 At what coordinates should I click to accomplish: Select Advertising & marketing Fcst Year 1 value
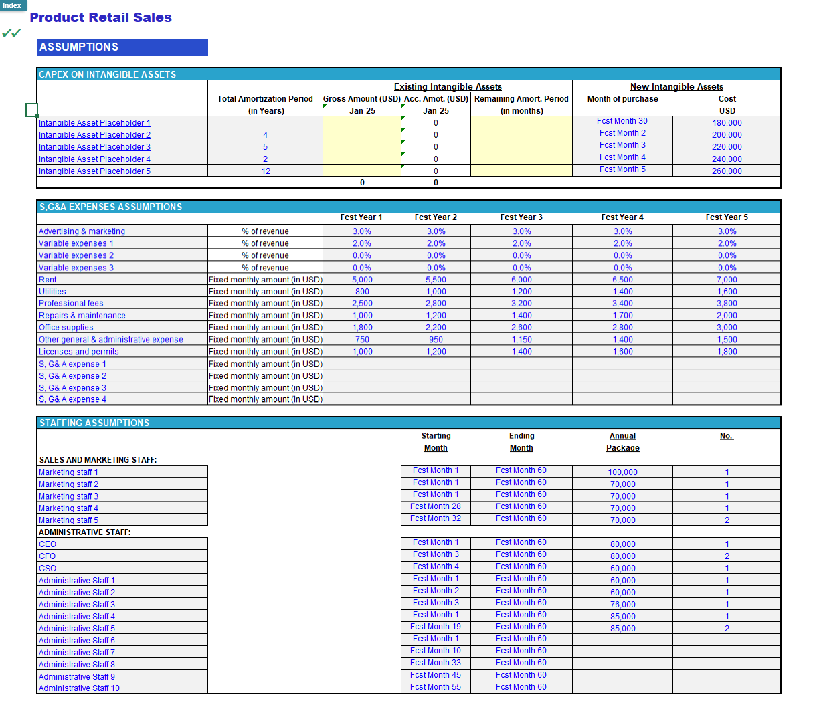point(362,231)
